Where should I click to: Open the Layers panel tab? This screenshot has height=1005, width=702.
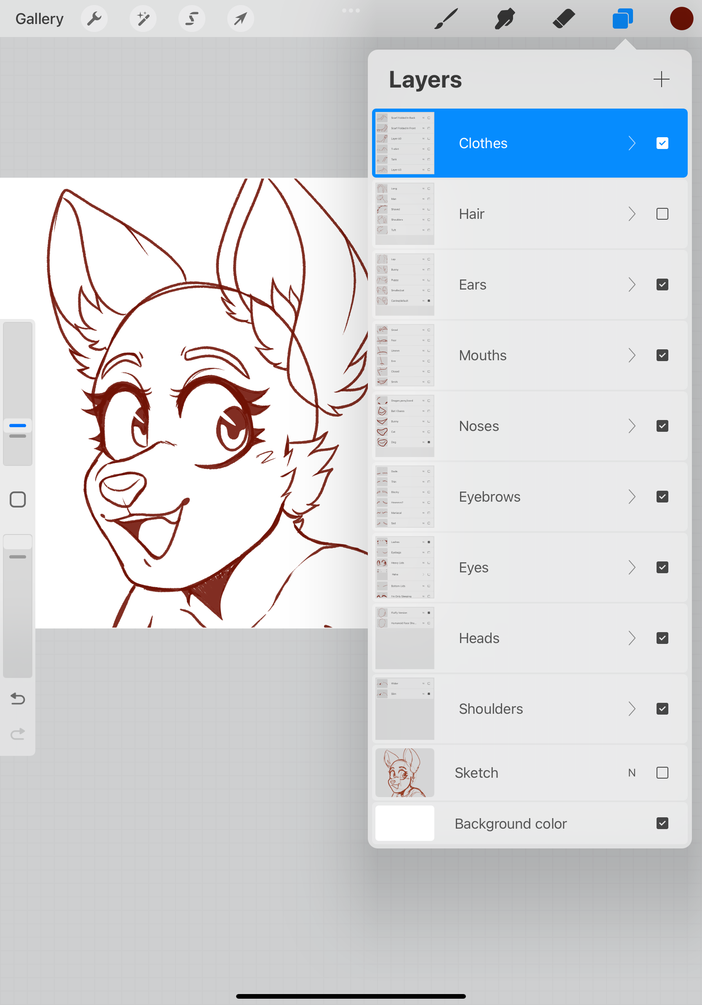[622, 19]
